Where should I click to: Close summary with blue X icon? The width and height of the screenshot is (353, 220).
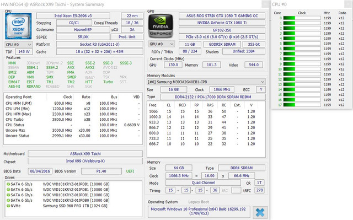(260, 212)
